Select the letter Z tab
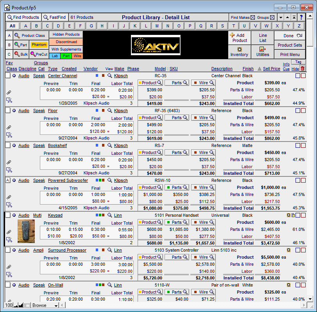 [299, 26]
